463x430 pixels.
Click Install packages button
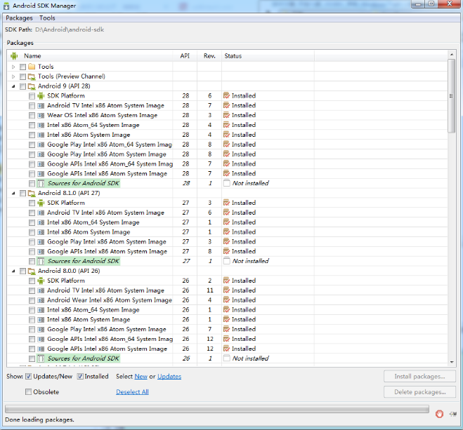point(419,377)
